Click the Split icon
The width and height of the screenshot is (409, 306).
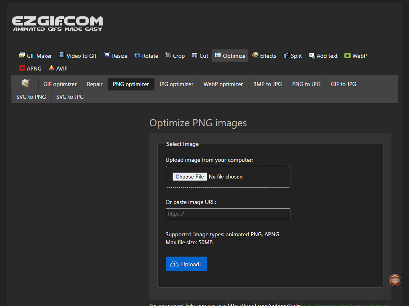pos(286,55)
